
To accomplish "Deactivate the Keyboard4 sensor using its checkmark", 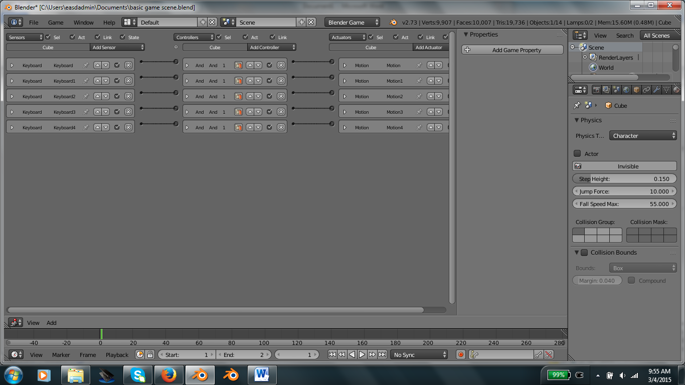I will [x=117, y=127].
